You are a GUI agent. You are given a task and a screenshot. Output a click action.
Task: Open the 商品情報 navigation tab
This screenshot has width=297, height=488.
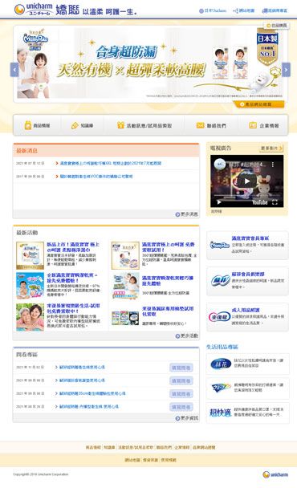(37, 125)
